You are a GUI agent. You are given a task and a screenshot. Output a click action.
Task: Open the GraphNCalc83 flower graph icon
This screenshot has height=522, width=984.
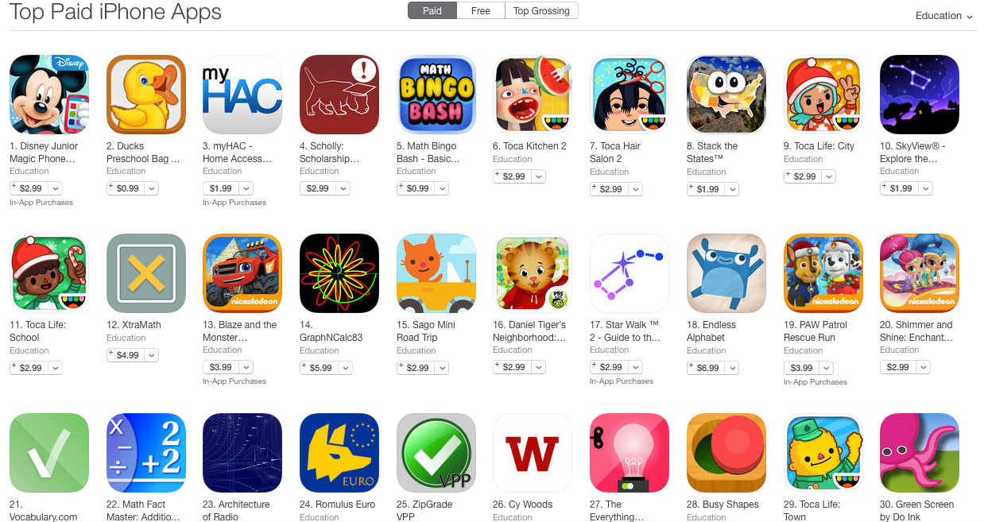pyautogui.click(x=339, y=273)
